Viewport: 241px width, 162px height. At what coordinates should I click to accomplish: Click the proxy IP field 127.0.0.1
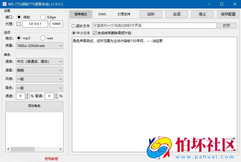tap(35, 24)
